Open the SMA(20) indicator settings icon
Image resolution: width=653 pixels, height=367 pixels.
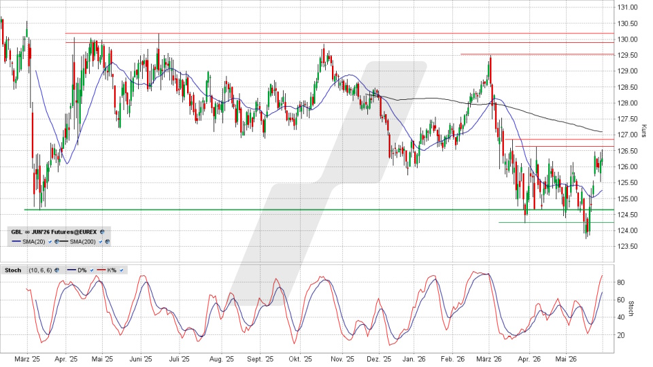tap(56, 241)
